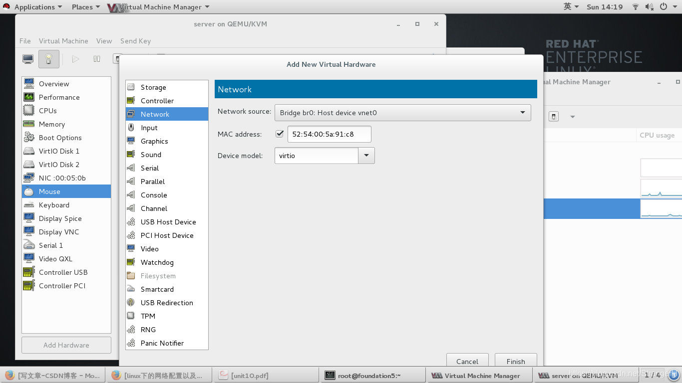Select PCI Host Device type
Image resolution: width=682 pixels, height=383 pixels.
pyautogui.click(x=167, y=235)
